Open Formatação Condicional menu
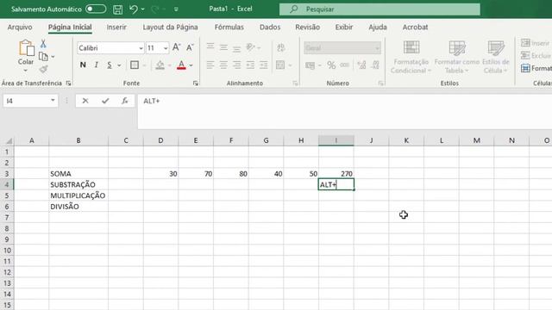 pos(411,57)
